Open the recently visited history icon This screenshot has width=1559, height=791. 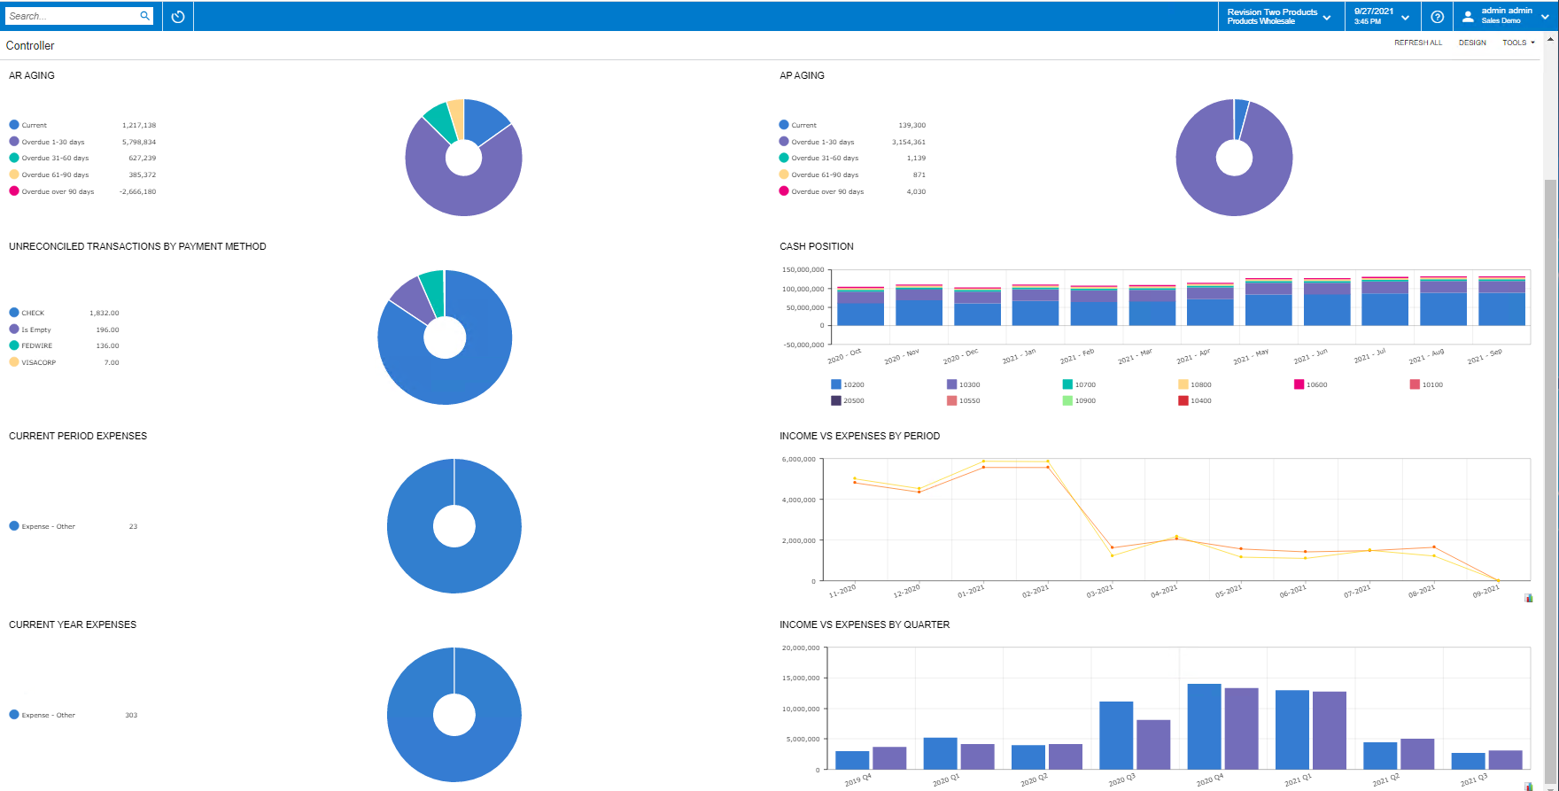(x=178, y=16)
